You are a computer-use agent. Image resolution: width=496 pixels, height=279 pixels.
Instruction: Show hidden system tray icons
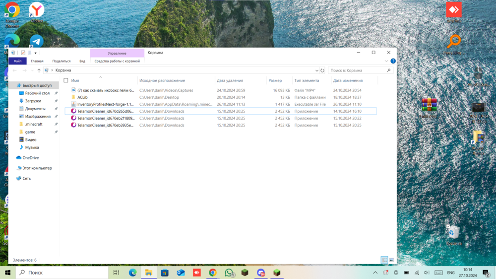(x=375, y=273)
